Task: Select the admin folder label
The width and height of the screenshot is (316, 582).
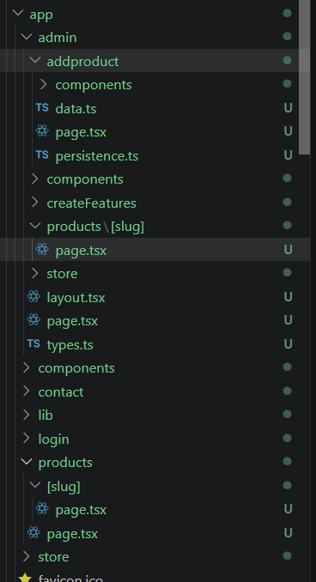Action: pyautogui.click(x=58, y=37)
